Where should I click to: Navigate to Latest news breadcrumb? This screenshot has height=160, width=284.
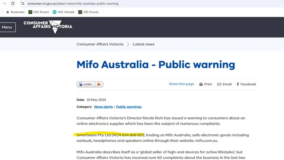pyautogui.click(x=144, y=44)
